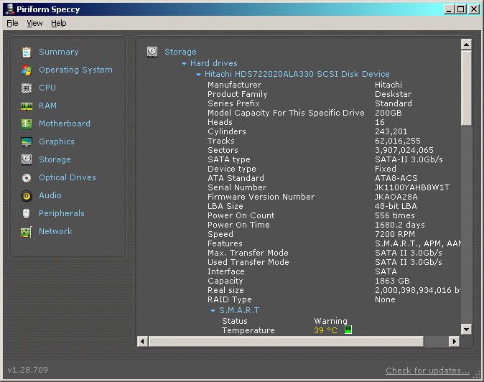This screenshot has height=382, width=484.
Task: Click the RAM module icon
Action: pos(27,106)
